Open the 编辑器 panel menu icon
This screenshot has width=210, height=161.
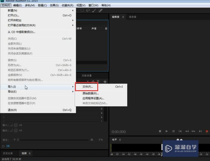(x=123, y=17)
